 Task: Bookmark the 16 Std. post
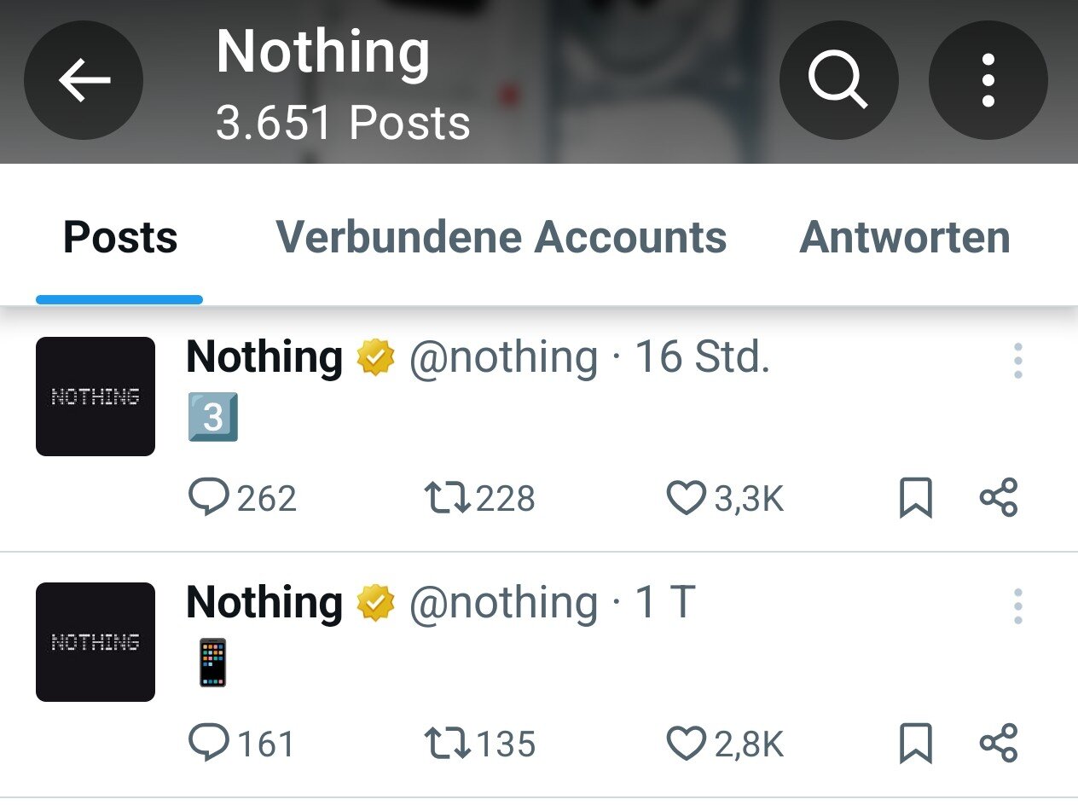(x=916, y=498)
